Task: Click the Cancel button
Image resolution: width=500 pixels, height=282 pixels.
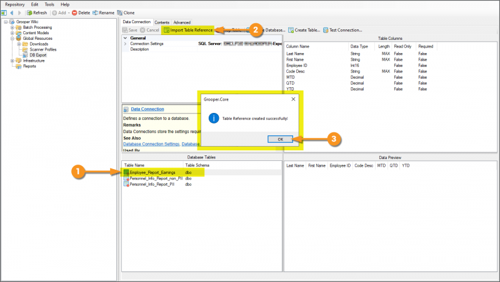Action: [149, 30]
